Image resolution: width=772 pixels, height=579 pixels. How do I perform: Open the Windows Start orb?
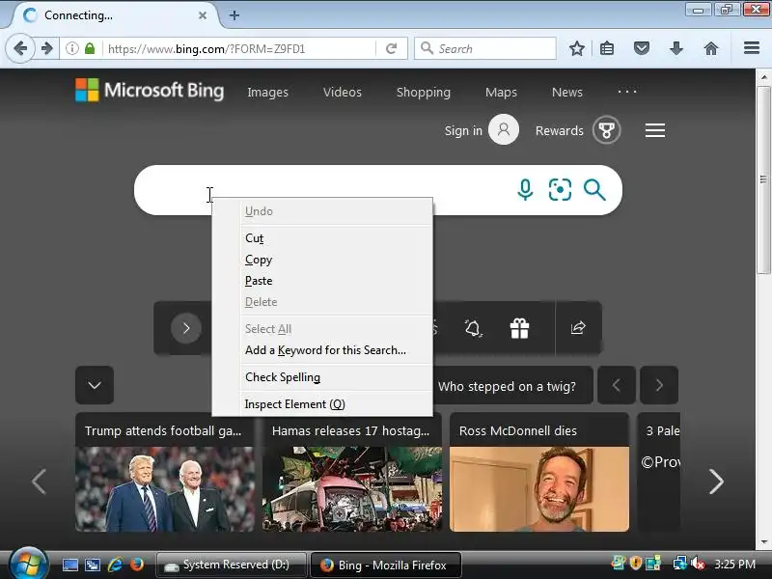[x=28, y=565]
